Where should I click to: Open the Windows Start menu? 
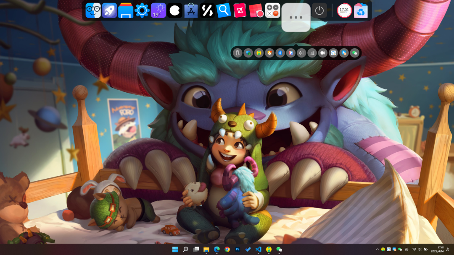175,249
